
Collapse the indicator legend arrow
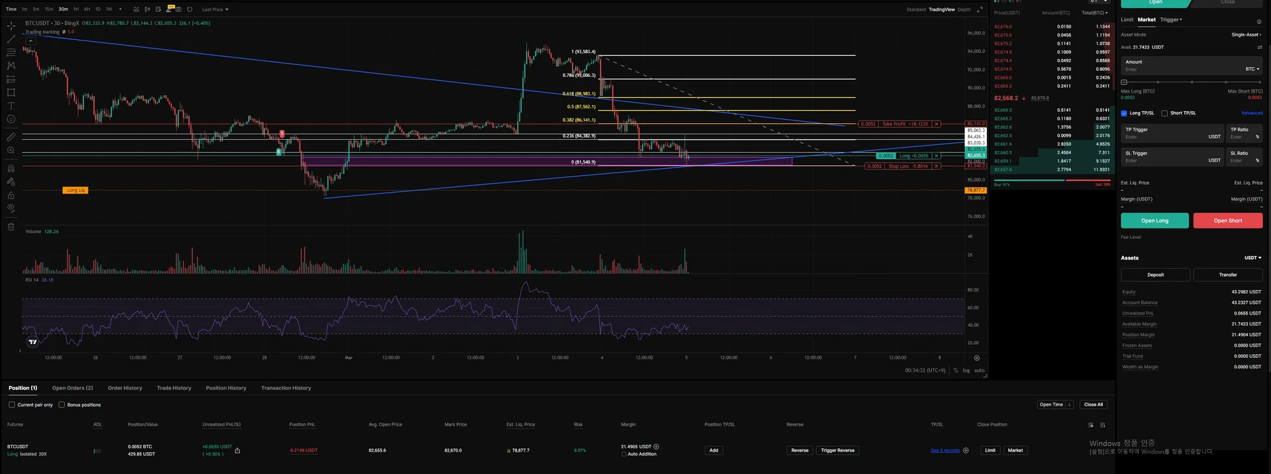[30, 40]
